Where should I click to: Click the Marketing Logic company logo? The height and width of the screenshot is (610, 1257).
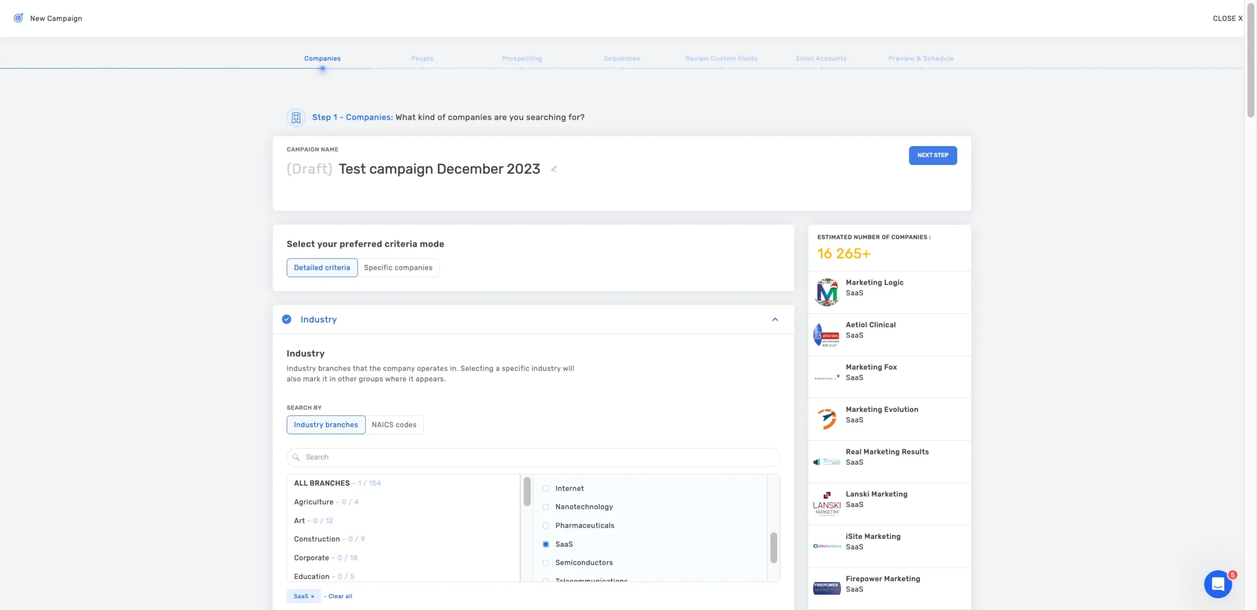click(x=827, y=292)
